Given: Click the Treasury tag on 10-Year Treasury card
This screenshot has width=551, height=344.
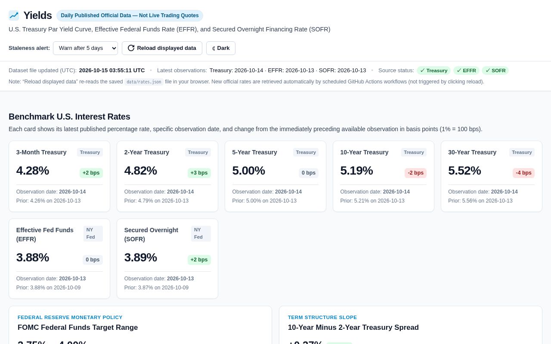Looking at the screenshot, I should point(414,152).
